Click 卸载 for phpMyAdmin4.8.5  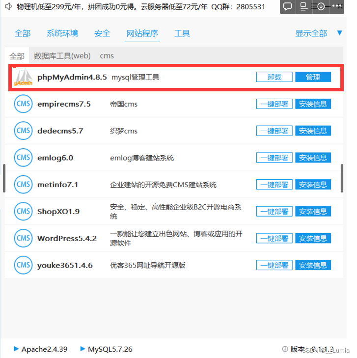click(x=275, y=77)
